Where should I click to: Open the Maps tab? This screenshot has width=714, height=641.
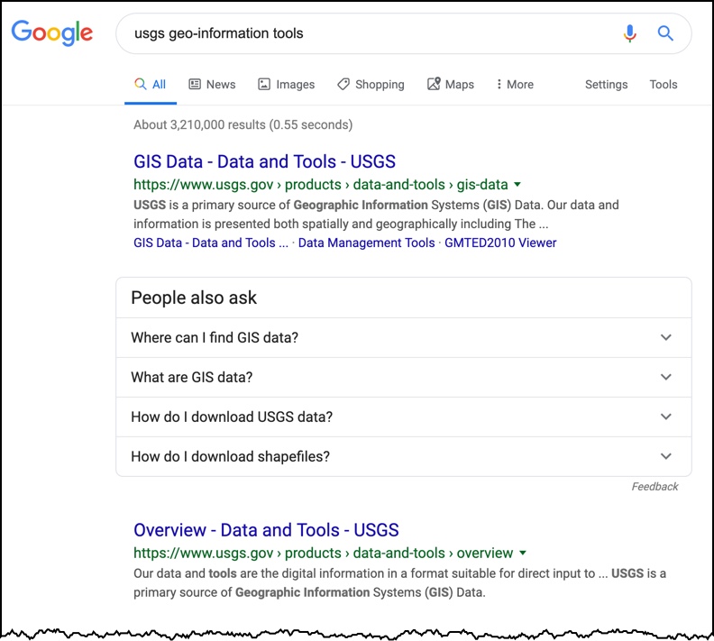(x=451, y=84)
